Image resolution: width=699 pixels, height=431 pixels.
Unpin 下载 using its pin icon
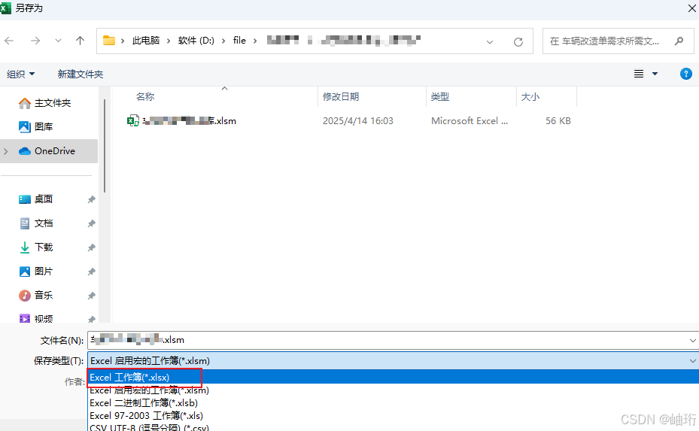[x=91, y=247]
